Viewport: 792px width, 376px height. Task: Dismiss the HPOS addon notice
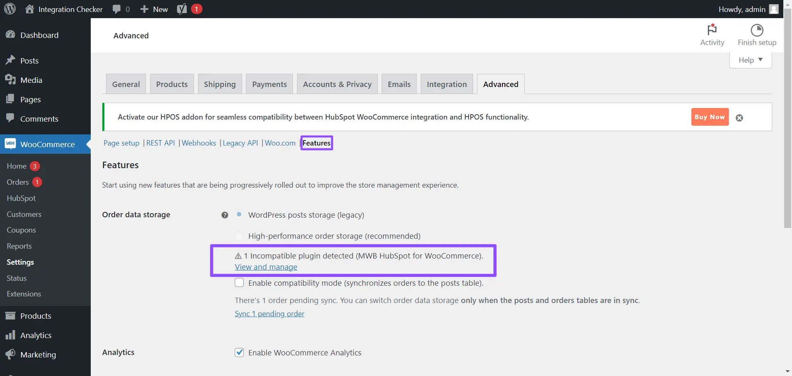click(x=739, y=118)
